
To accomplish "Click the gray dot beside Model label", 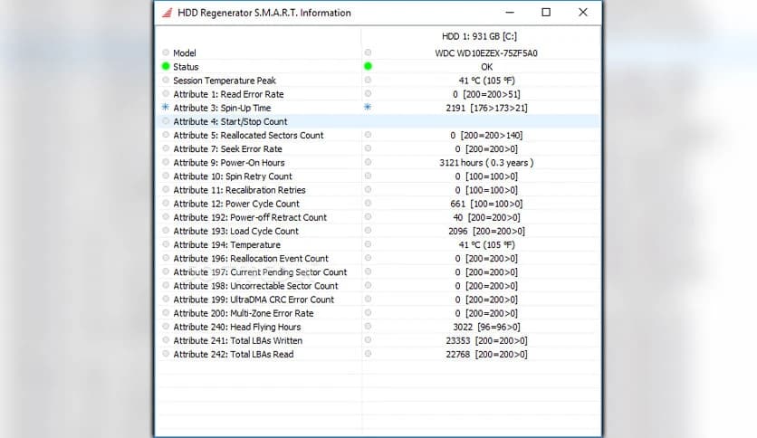I will [166, 52].
